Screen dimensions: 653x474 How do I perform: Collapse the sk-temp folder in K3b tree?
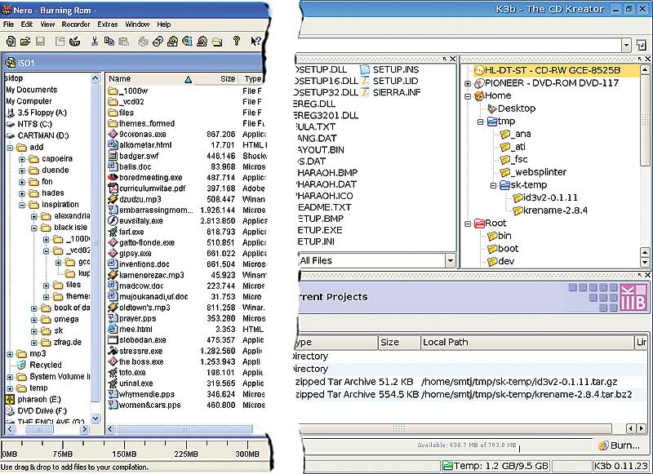coord(494,186)
